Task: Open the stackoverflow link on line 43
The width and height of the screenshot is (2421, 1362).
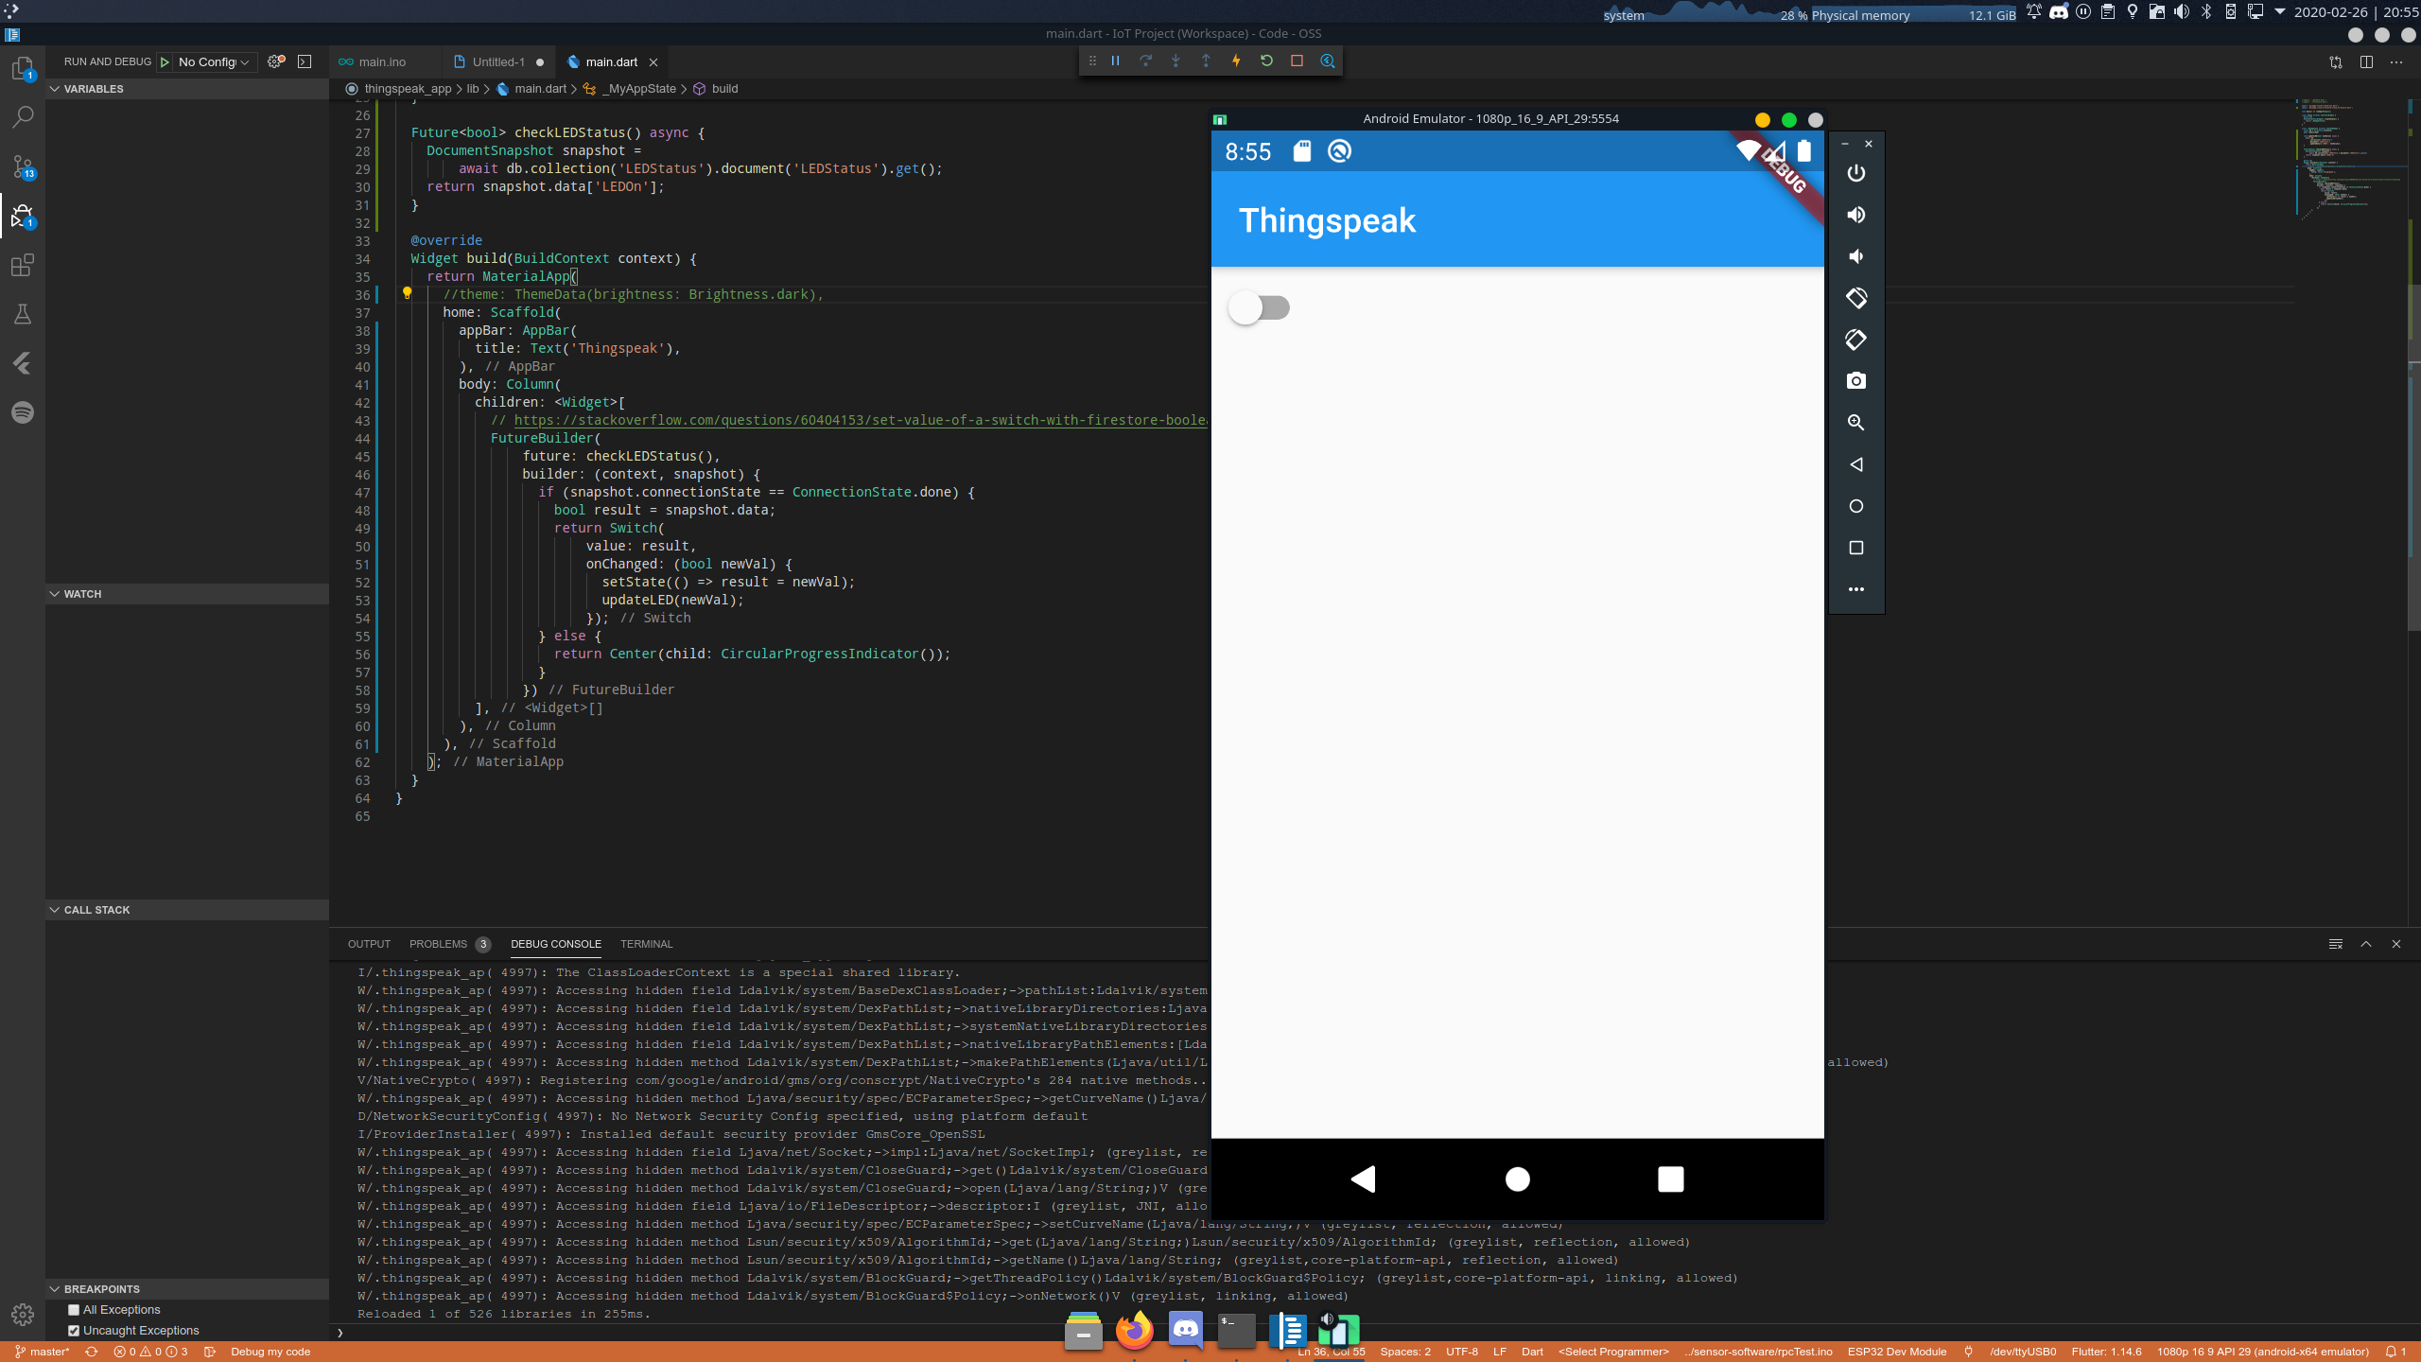Action: [x=851, y=420]
